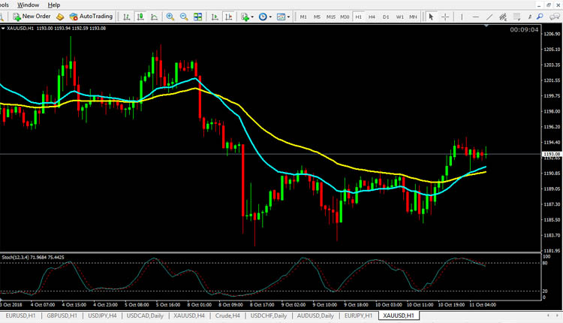The width and height of the screenshot is (563, 323).
Task: Open the chat bubbles icon
Action: tap(555, 17)
